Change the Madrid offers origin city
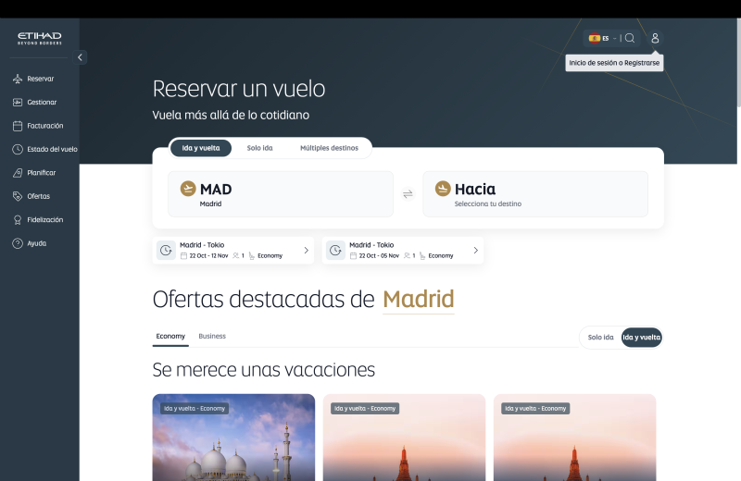This screenshot has width=741, height=481. (418, 300)
